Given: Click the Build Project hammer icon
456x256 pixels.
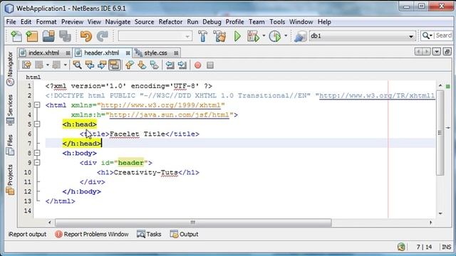Looking at the screenshot, I should [x=202, y=36].
